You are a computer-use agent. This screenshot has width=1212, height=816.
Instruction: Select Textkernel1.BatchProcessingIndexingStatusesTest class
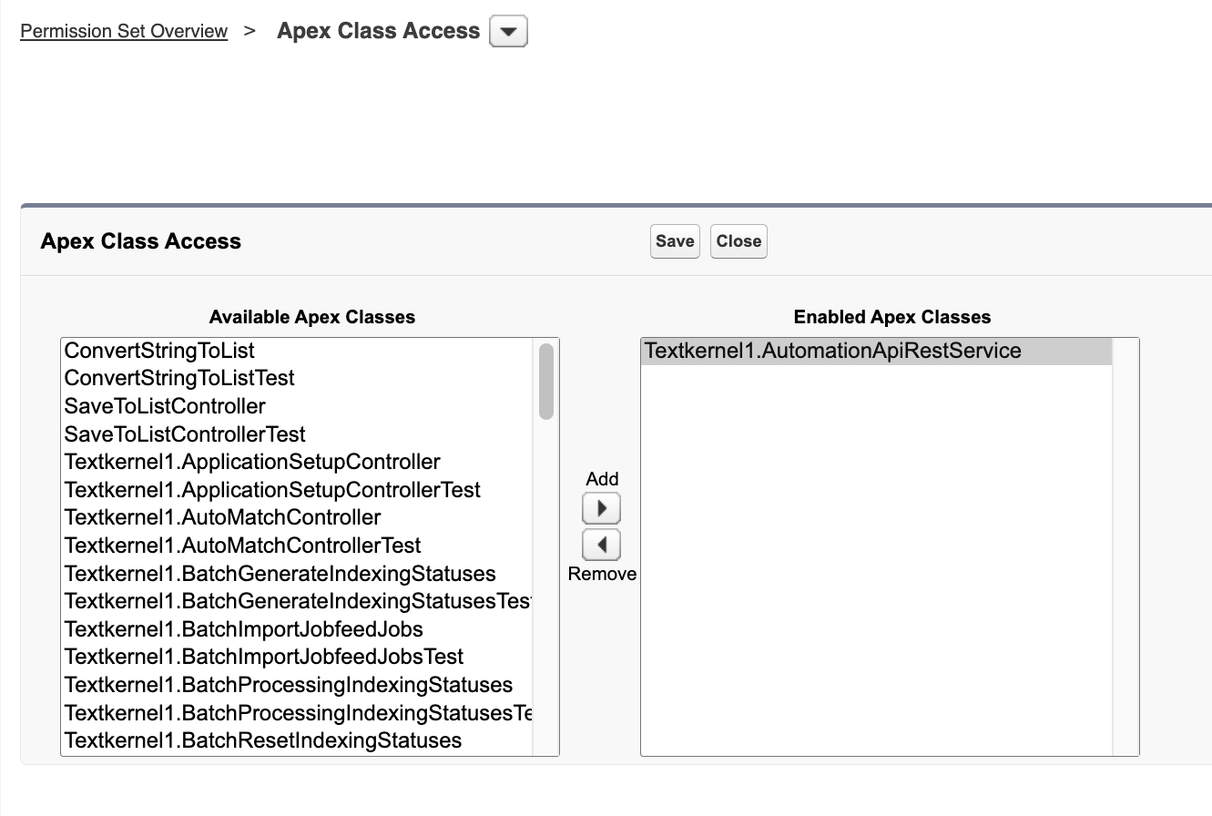pos(298,712)
